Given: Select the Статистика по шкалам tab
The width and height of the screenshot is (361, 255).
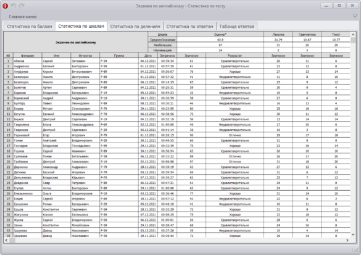Looking at the screenshot, I should (x=81, y=27).
